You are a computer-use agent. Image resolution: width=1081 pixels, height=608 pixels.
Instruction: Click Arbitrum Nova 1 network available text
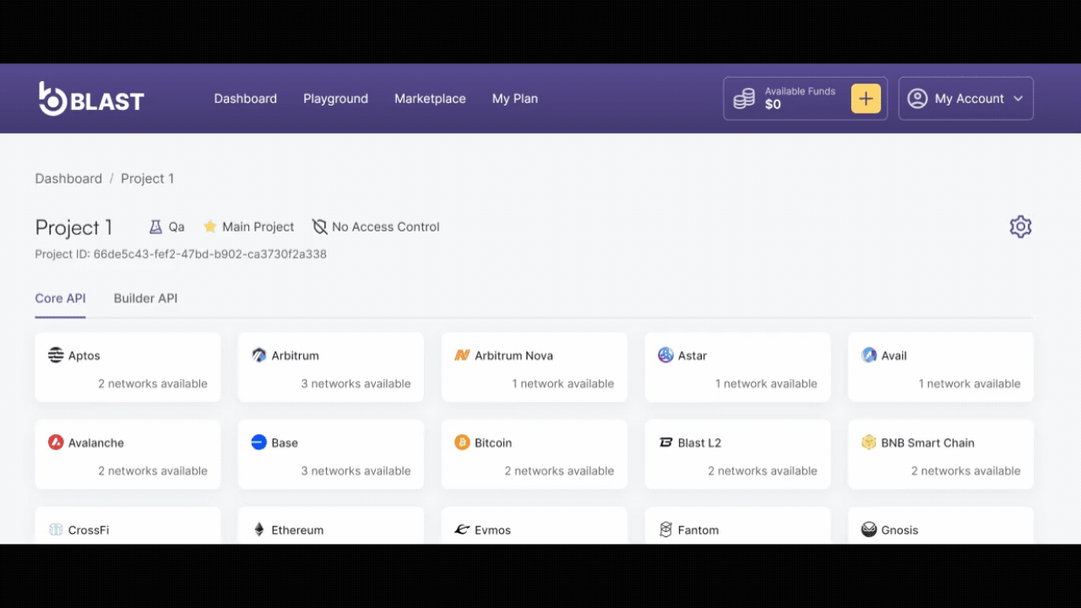pyautogui.click(x=562, y=383)
